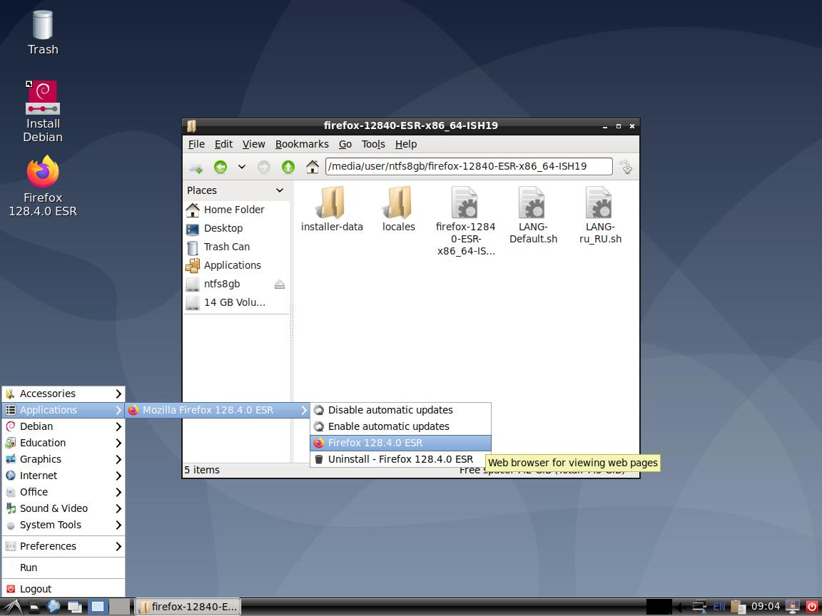Click the network connection tray icon
This screenshot has height=616, width=822.
699,607
